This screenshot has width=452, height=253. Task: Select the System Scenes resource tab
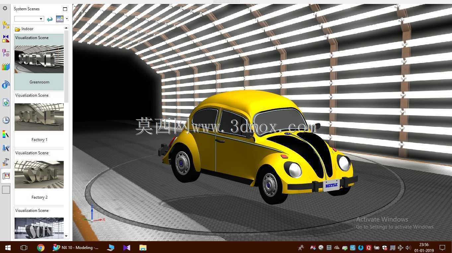[x=6, y=176]
